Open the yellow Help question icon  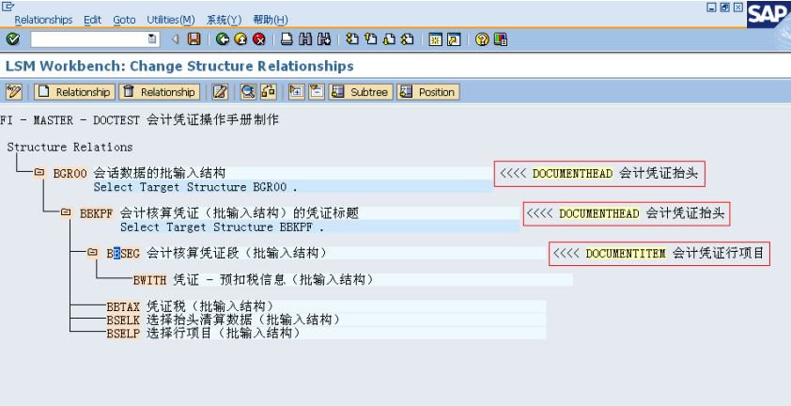coord(482,39)
